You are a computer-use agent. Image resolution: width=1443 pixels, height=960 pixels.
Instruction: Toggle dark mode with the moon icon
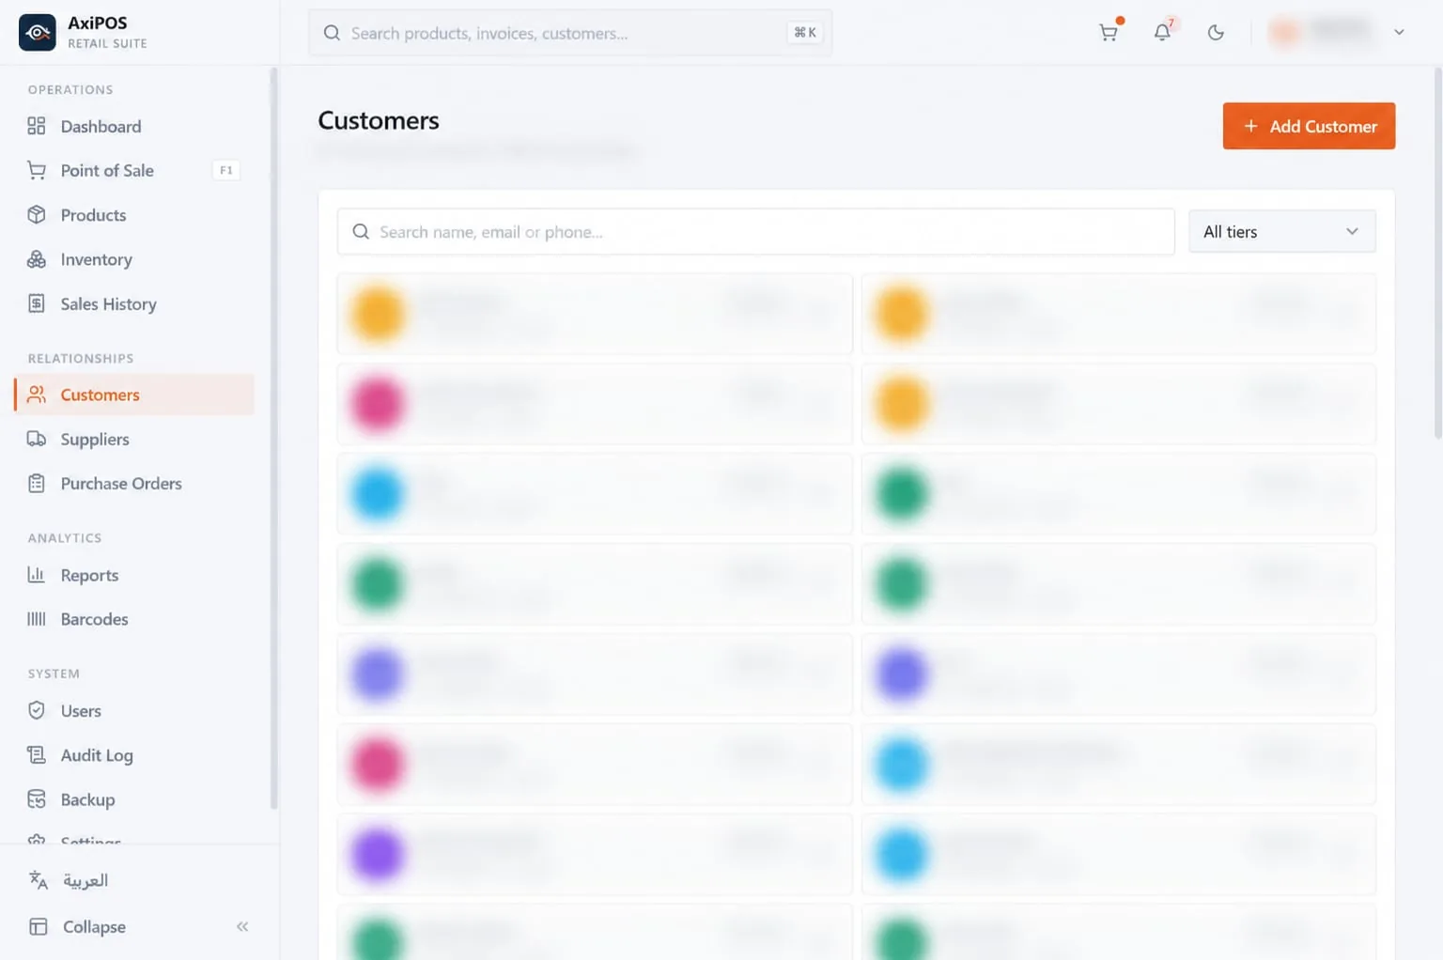coord(1216,32)
